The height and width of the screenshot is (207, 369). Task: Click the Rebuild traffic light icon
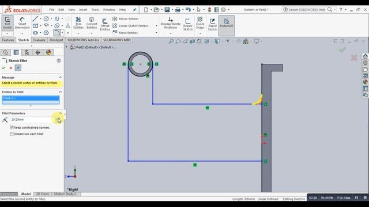tap(209, 10)
